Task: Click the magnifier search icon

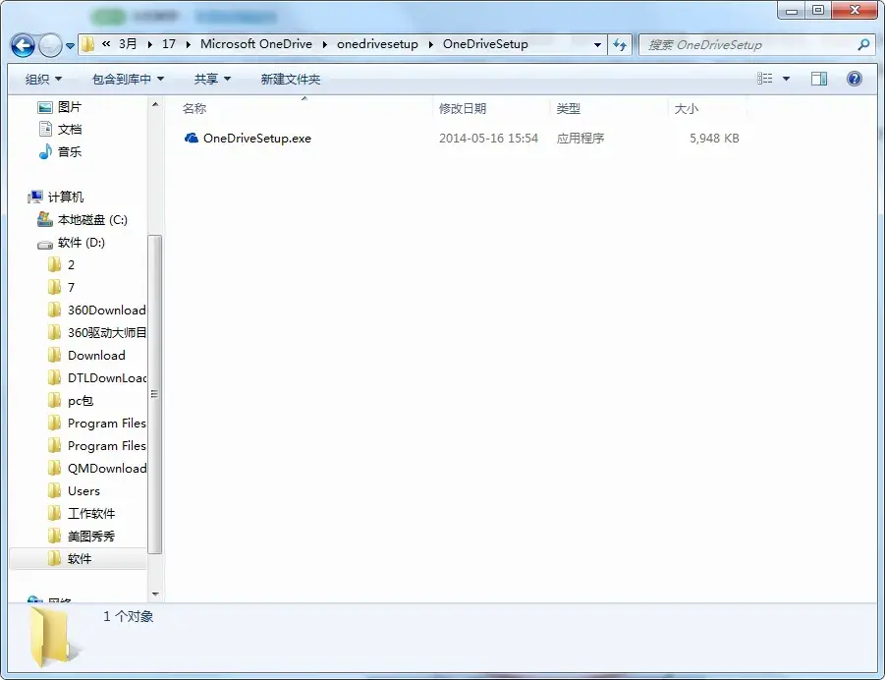Action: coord(863,44)
